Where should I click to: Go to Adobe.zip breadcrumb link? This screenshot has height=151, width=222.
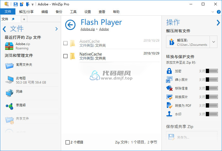pyautogui.click(x=88, y=29)
